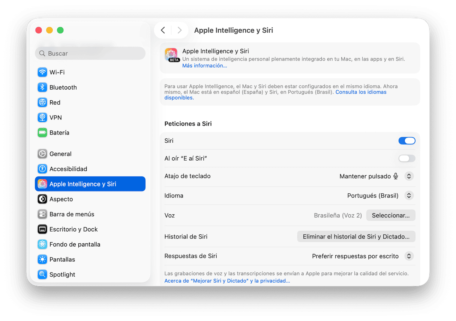Select Wi-Fi in the sidebar
This screenshot has width=456, height=321.
click(90, 72)
